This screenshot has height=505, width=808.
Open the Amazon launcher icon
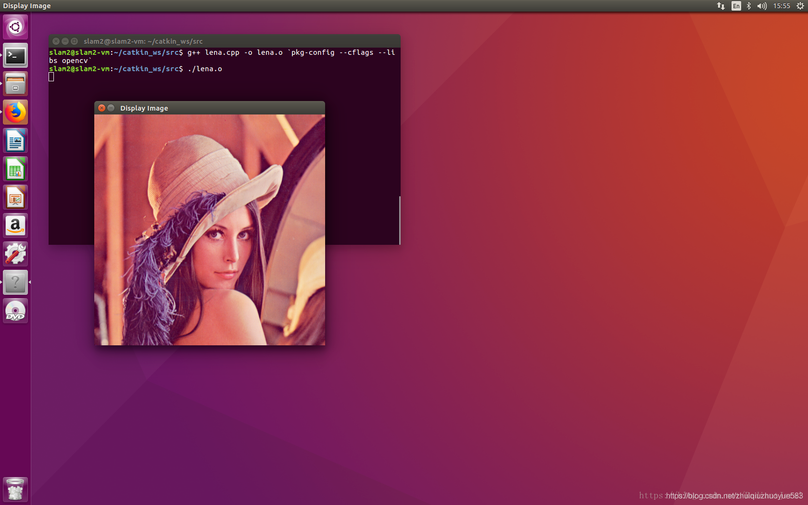coord(15,226)
